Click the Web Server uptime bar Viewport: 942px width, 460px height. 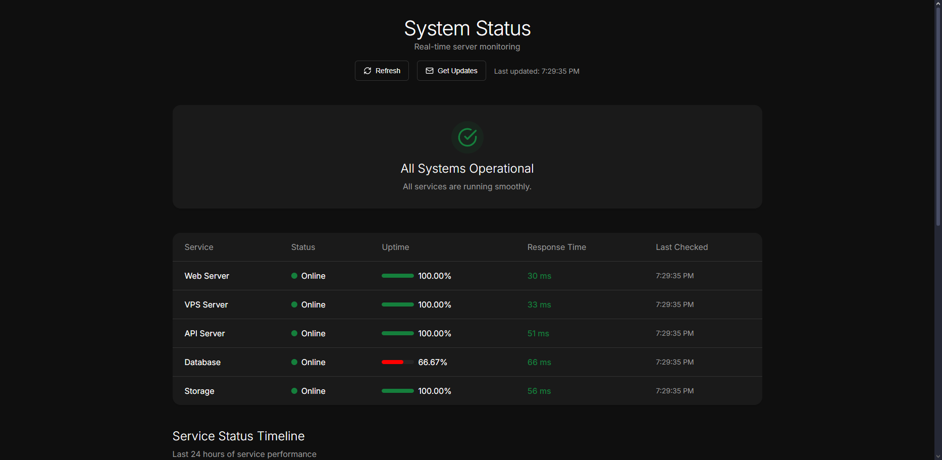coord(397,276)
